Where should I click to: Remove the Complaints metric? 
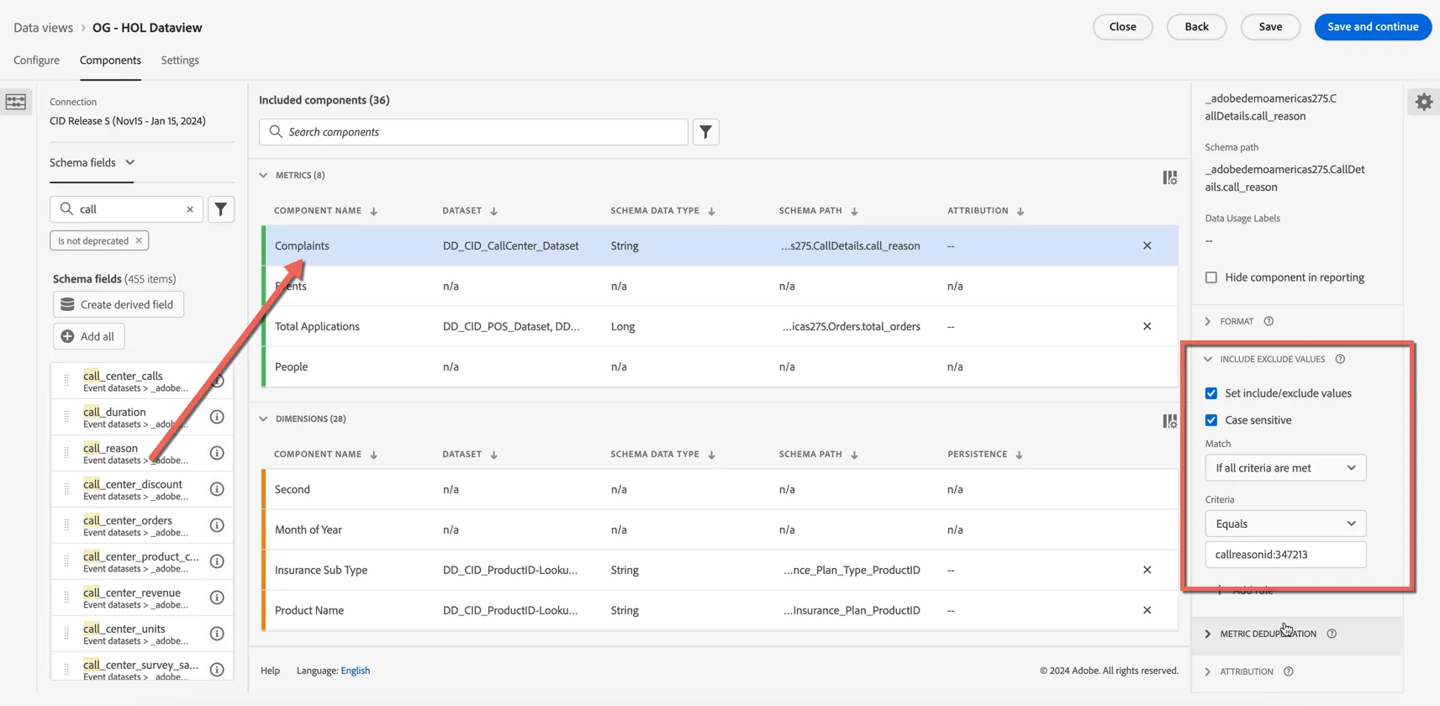point(1147,245)
